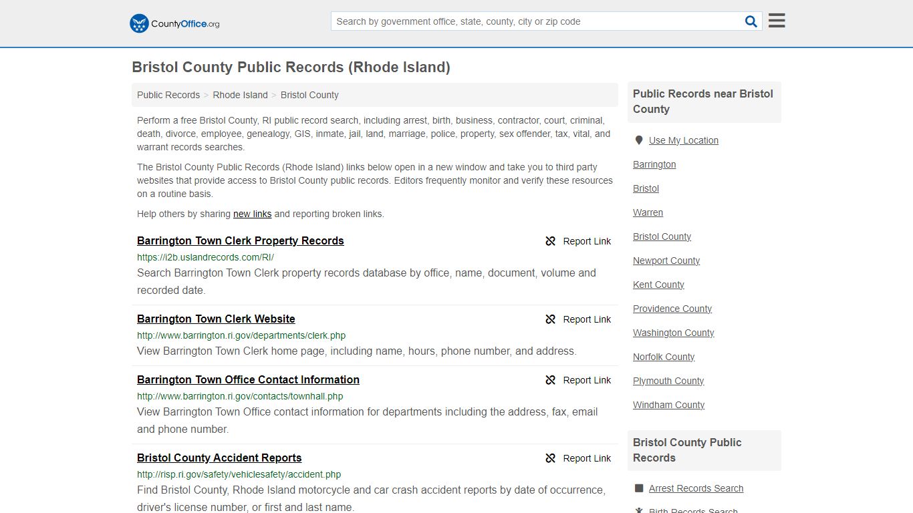The image size is (913, 513).
Task: Click the Public Records near Bristol County heading
Action: 703,102
